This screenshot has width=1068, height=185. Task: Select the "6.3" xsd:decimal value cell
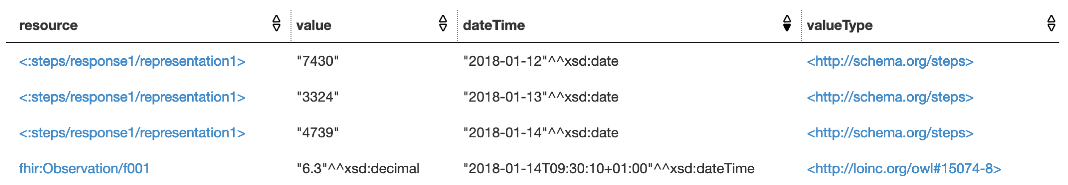pyautogui.click(x=358, y=168)
